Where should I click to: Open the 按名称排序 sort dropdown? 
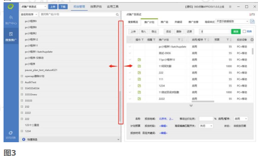click(29, 15)
